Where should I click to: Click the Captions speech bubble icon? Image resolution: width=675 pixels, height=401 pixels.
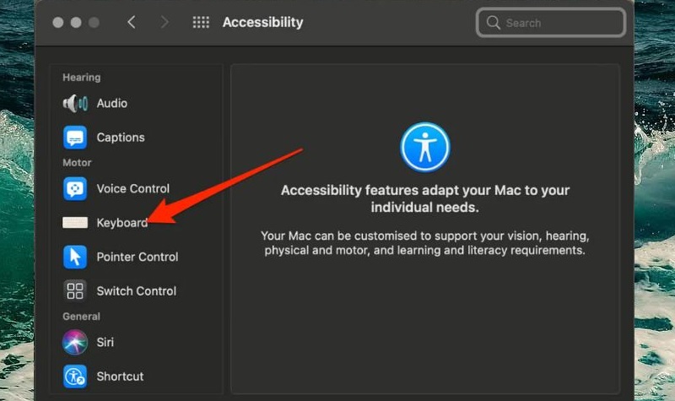pos(75,137)
